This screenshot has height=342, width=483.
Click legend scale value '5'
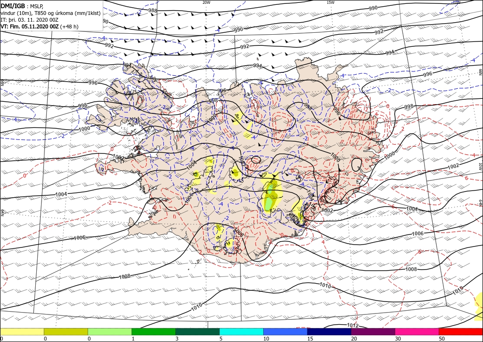(x=221, y=339)
